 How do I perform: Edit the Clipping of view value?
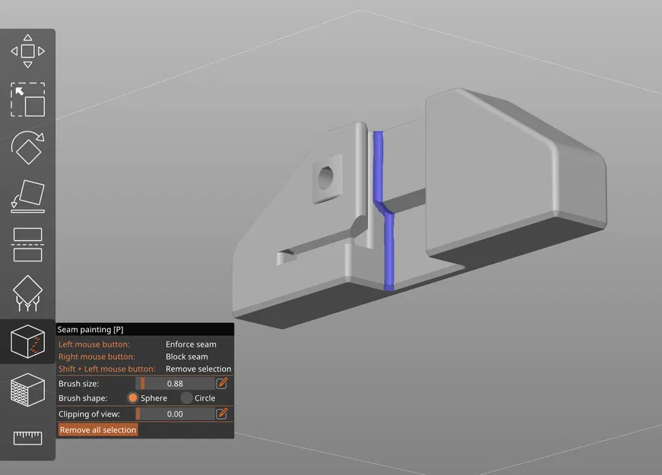pos(222,413)
